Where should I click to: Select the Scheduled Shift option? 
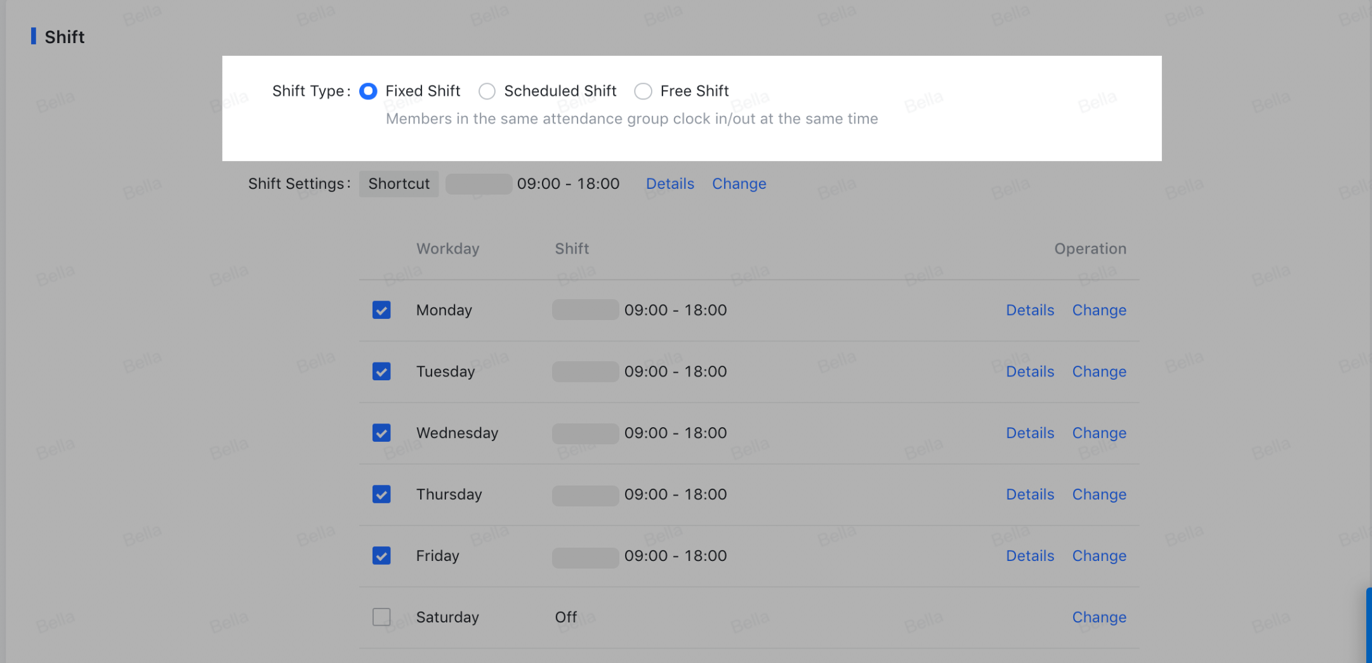487,91
